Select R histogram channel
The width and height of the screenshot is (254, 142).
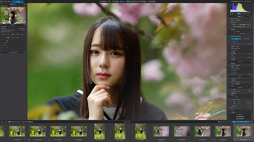tap(242, 14)
